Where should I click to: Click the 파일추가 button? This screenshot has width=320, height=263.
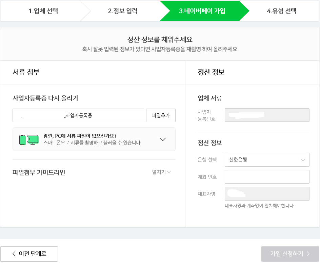point(161,115)
